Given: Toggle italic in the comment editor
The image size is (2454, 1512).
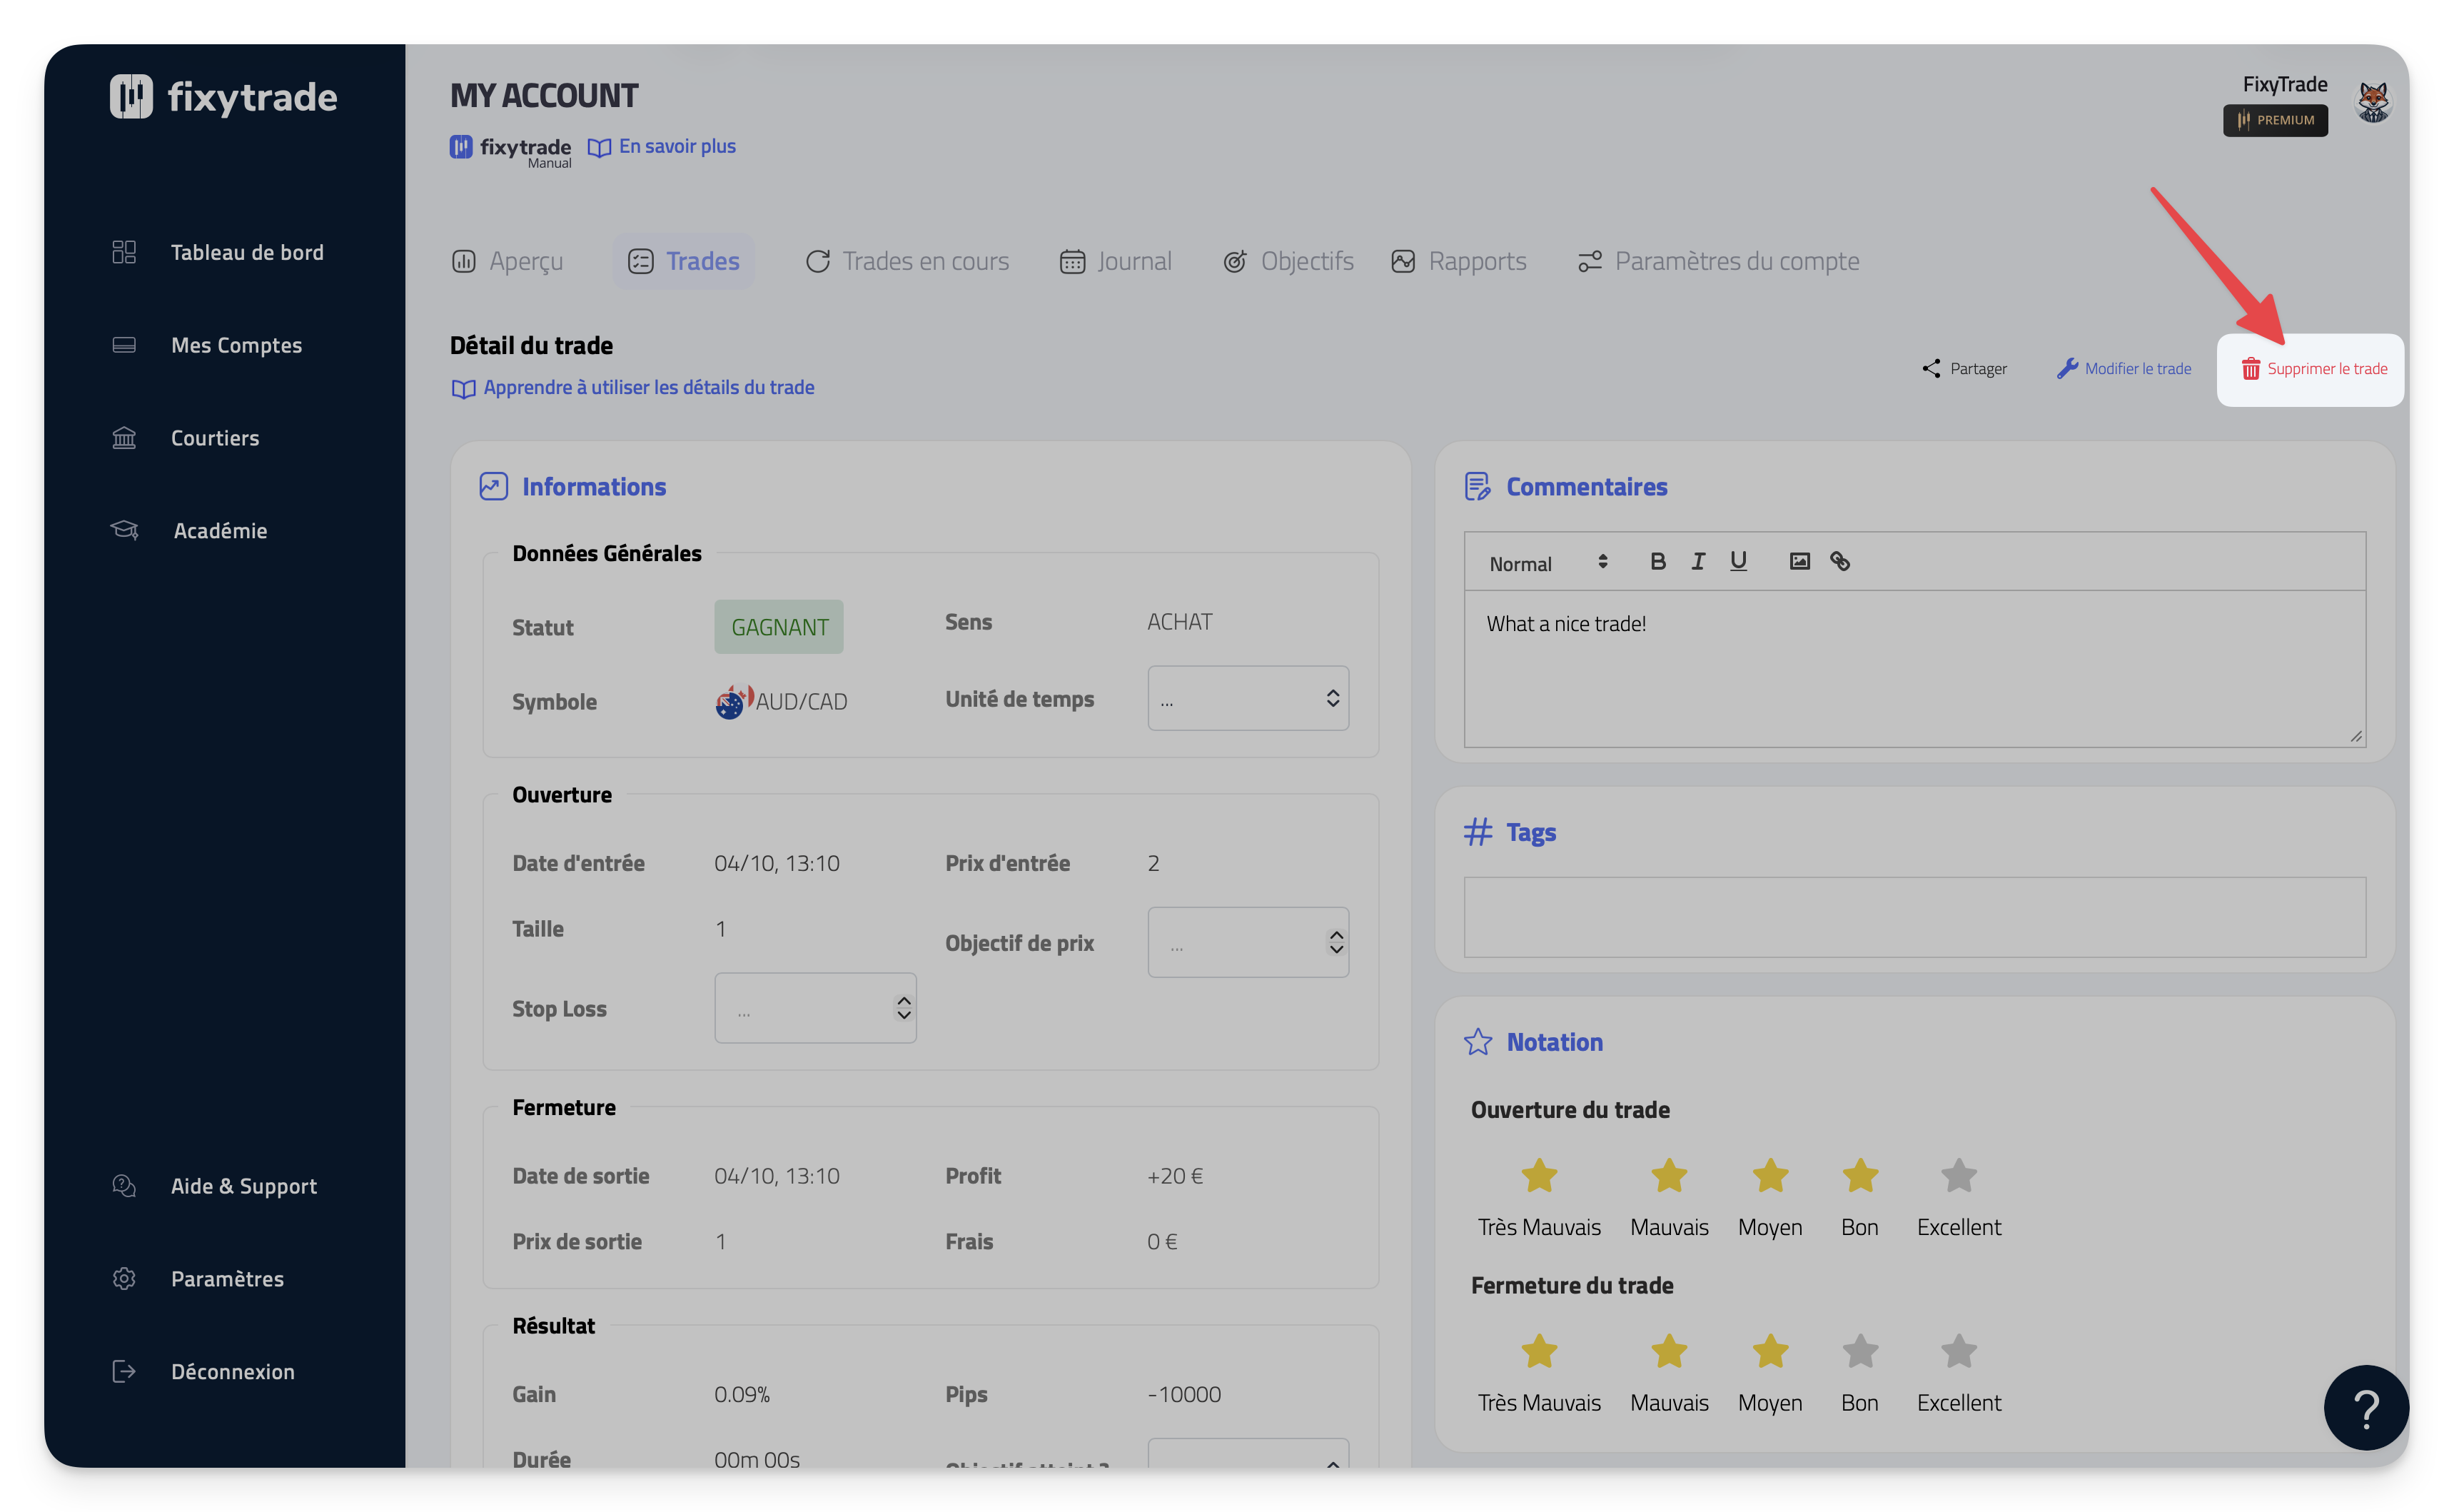Looking at the screenshot, I should [1697, 561].
